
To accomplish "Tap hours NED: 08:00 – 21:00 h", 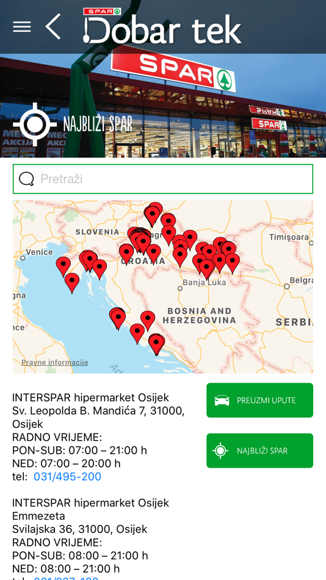I will 66,568.
